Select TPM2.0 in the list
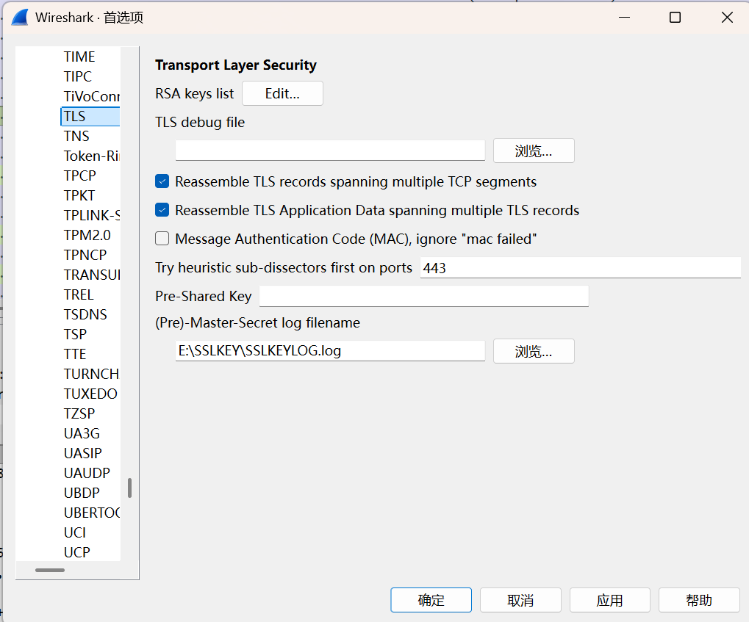749x622 pixels. click(x=87, y=235)
